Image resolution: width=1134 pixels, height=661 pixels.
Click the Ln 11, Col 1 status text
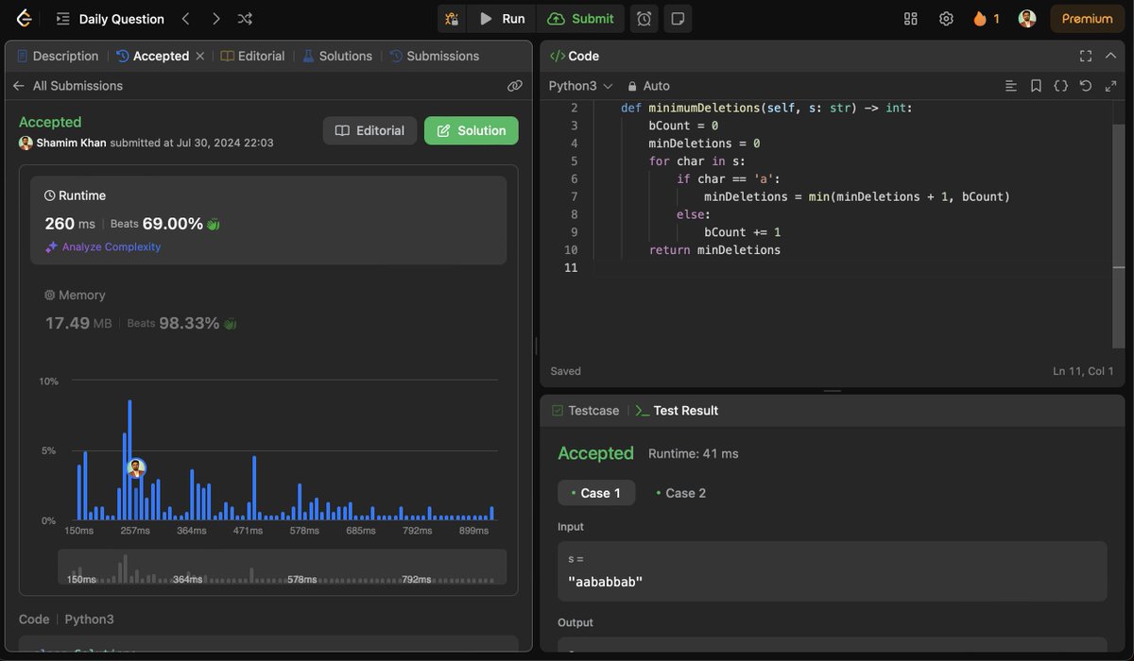pos(1083,371)
